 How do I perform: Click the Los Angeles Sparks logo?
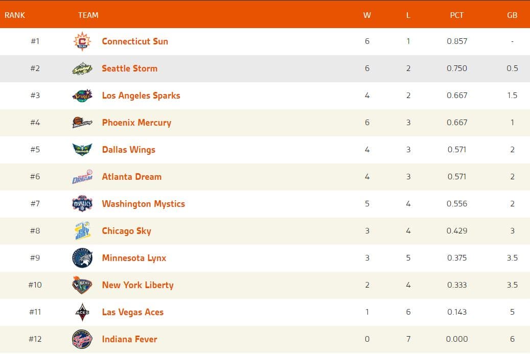pos(82,96)
